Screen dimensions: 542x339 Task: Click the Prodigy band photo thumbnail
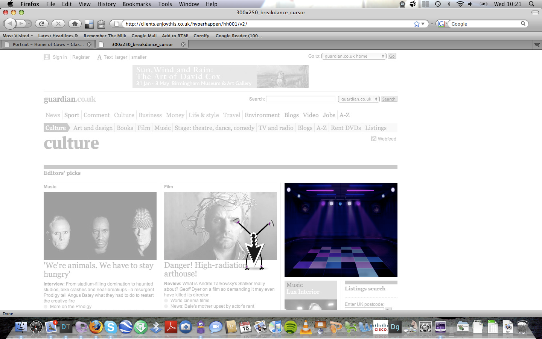(x=100, y=226)
